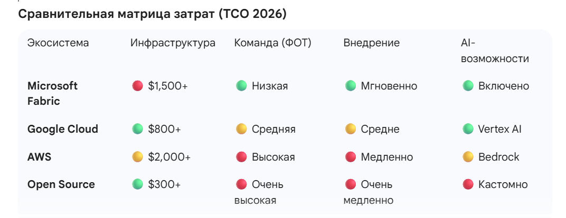The image size is (566, 218).
Task: Click yellow dot beside Средняя
Action: 241,129
